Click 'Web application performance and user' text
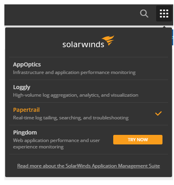174x185 pixels. click(x=56, y=140)
